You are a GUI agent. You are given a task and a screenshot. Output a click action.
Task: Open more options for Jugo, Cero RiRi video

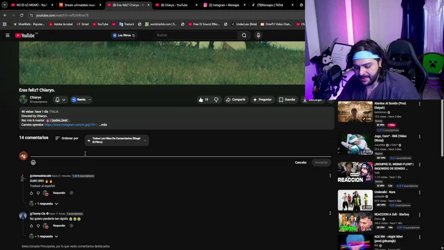click(x=419, y=136)
